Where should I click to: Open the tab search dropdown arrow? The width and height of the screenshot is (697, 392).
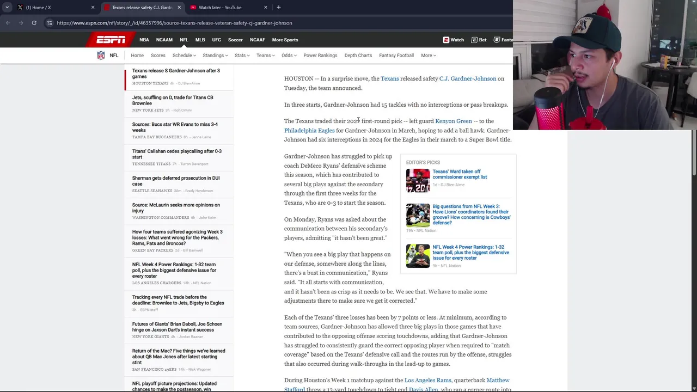pos(7,8)
